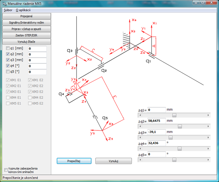Open the Súbor menu
219x182 pixels.
(8, 10)
